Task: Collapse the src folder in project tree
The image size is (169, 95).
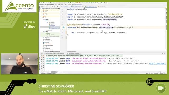Action: click(x=42, y=18)
